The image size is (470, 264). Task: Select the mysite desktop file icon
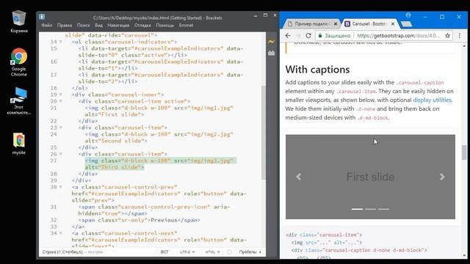point(19,144)
